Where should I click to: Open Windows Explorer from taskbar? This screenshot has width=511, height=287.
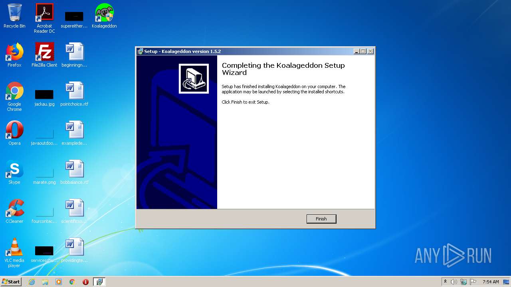(x=45, y=282)
